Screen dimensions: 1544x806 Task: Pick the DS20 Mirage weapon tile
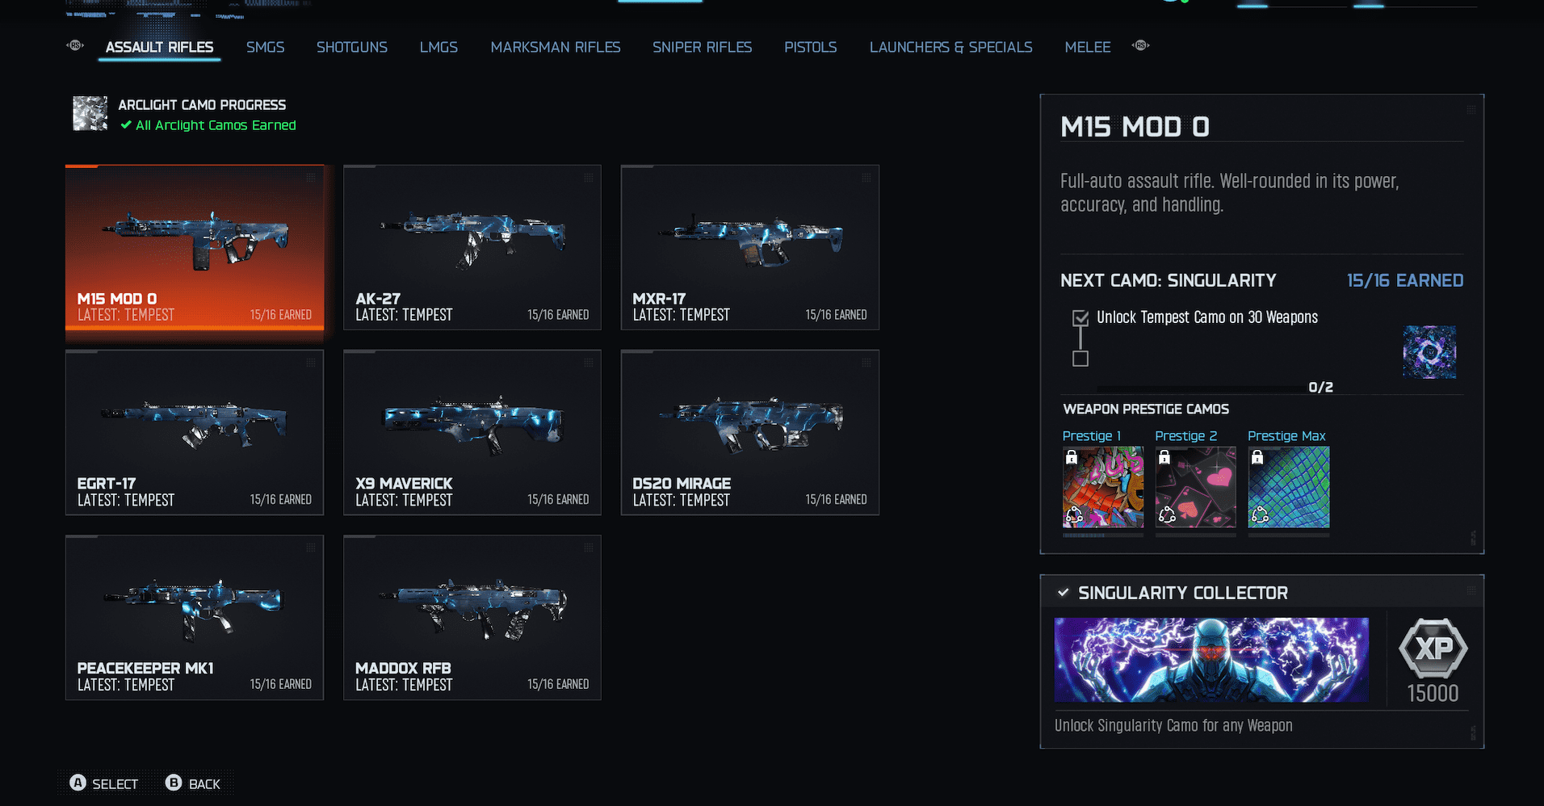[x=749, y=432]
